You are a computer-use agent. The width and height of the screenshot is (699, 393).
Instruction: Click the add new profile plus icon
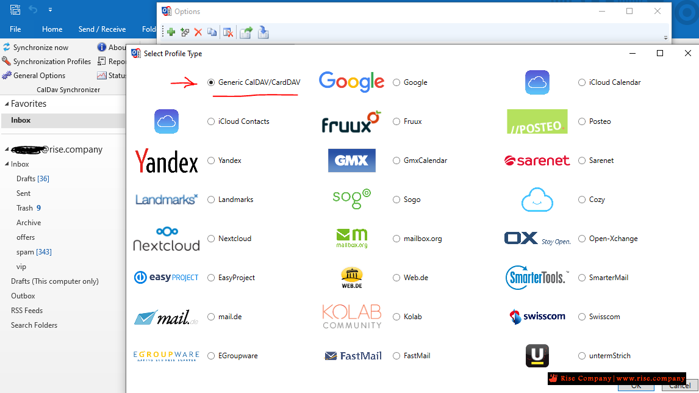171,32
